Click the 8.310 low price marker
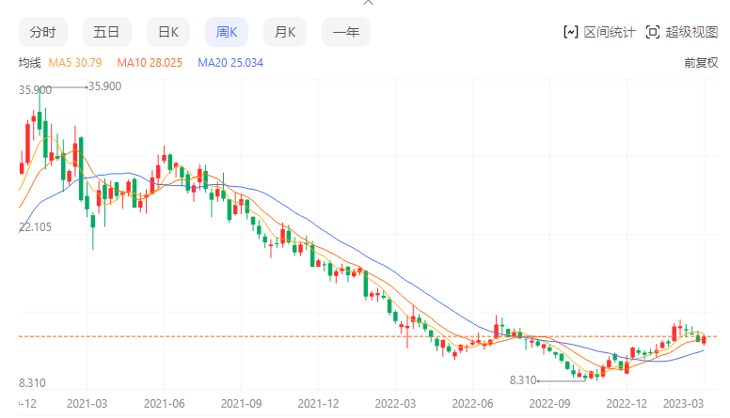The width and height of the screenshot is (730, 418). click(x=523, y=380)
